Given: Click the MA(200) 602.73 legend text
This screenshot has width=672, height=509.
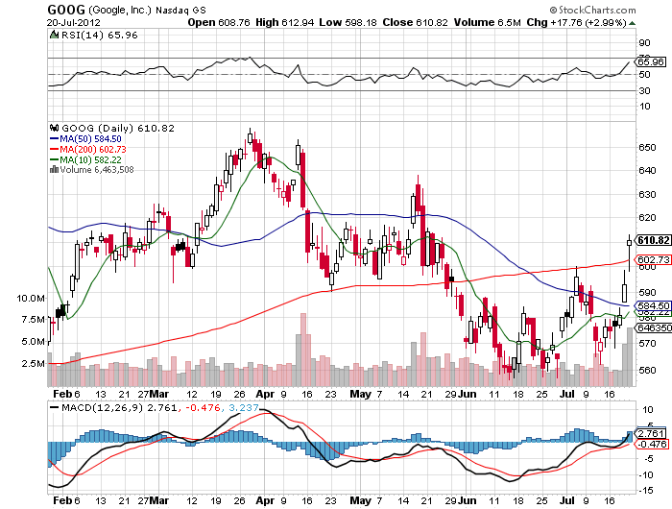Looking at the screenshot, I should [x=93, y=149].
